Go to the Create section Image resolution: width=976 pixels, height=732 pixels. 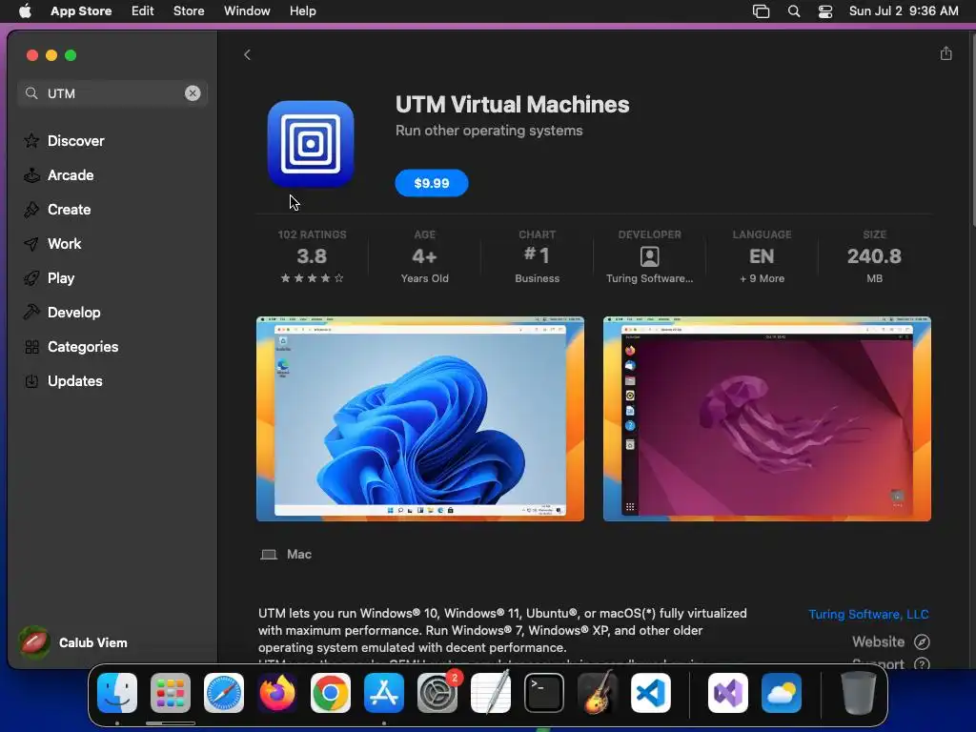69,210
